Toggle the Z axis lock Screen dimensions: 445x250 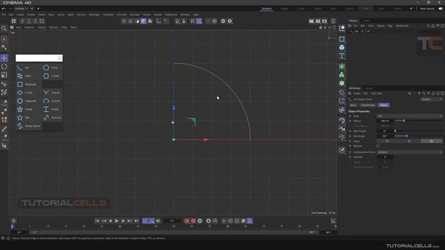tap(35, 21)
